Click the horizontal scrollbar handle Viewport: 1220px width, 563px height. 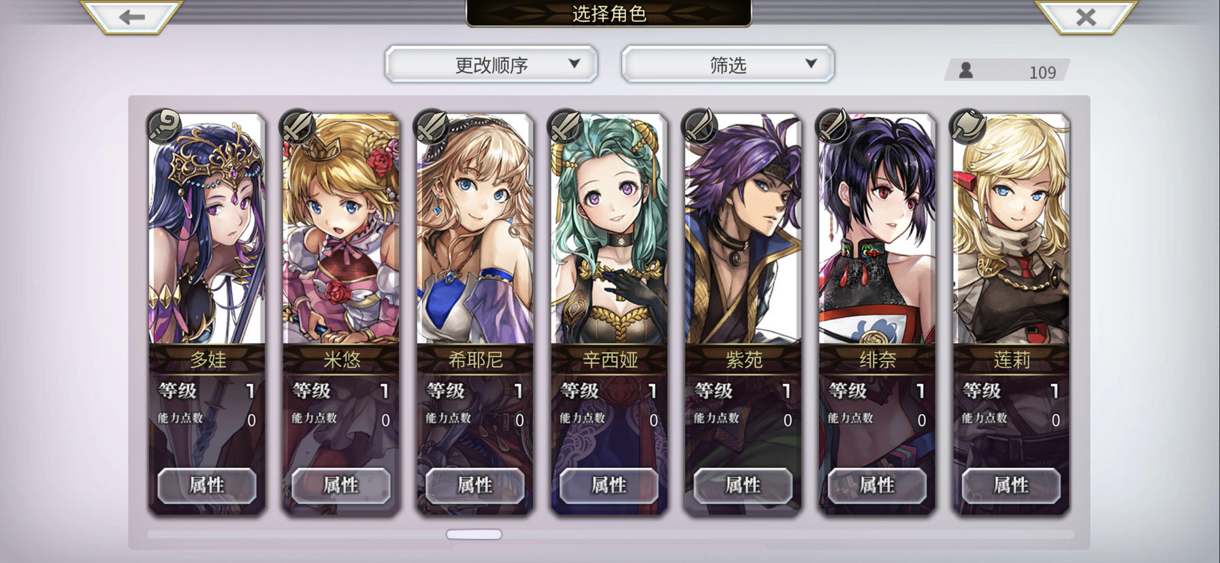tap(475, 534)
